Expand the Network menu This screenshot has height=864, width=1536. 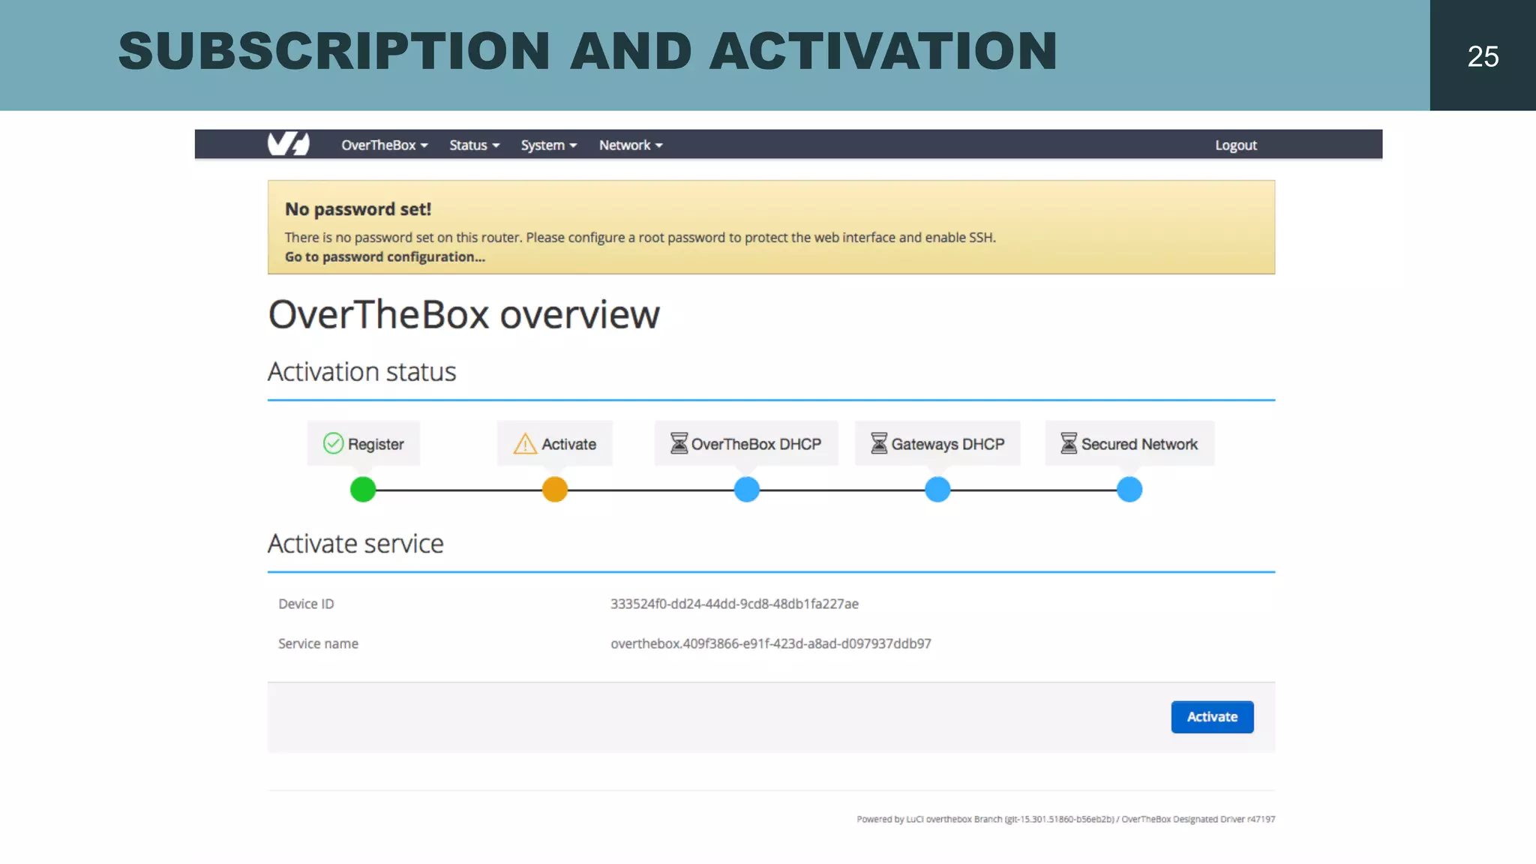631,145
